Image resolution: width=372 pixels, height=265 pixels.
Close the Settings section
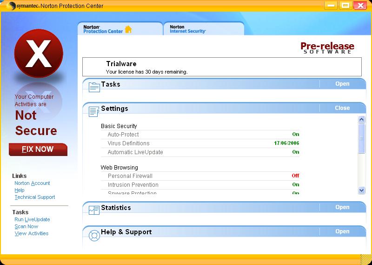click(342, 108)
